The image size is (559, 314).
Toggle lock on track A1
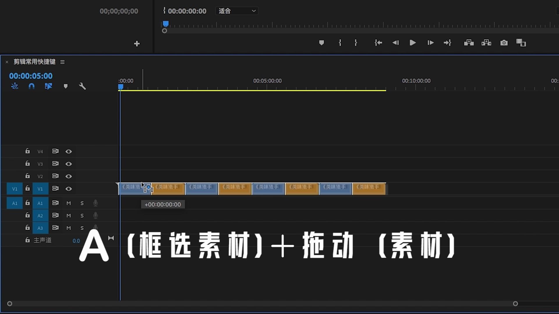tap(27, 203)
